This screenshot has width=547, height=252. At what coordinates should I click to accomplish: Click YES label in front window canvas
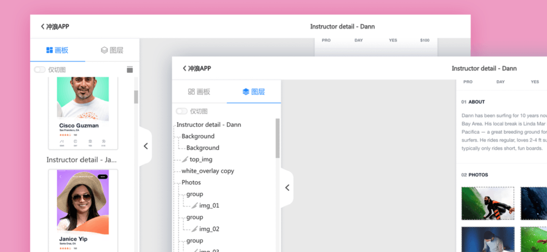pyautogui.click(x=535, y=82)
